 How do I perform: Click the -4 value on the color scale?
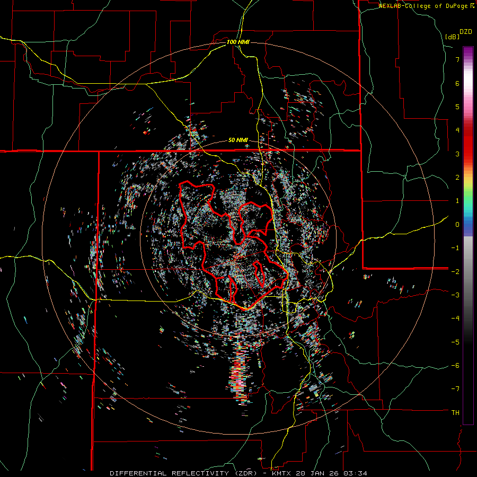(455, 319)
